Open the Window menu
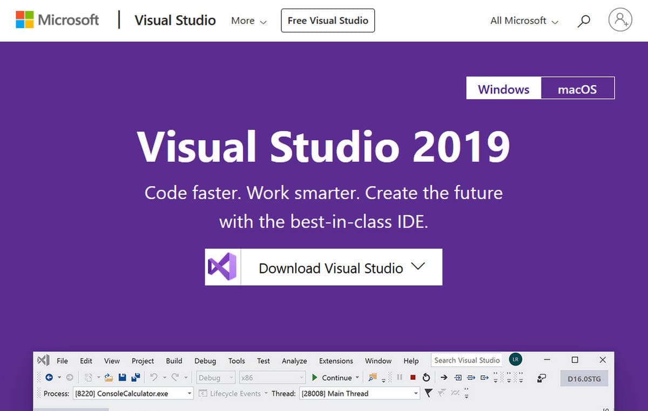 tap(378, 361)
